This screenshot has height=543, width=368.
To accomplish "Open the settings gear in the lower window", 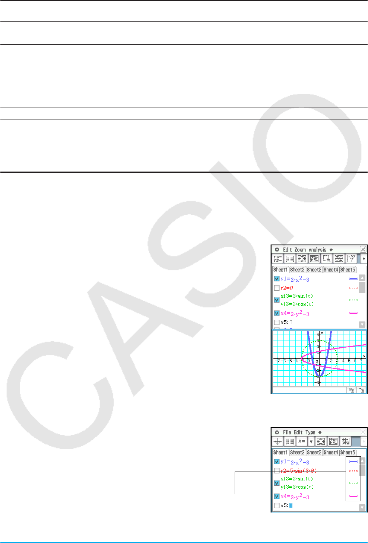I will click(277, 432).
